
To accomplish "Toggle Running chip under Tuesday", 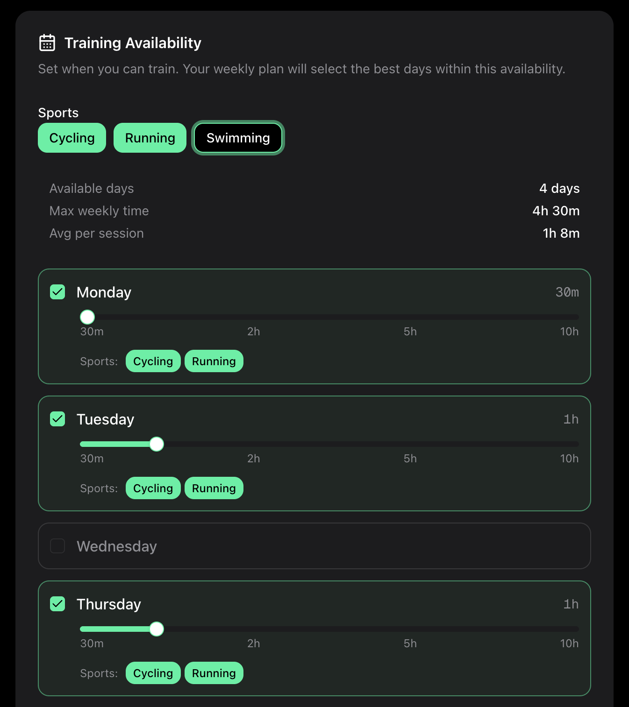I will tap(214, 488).
